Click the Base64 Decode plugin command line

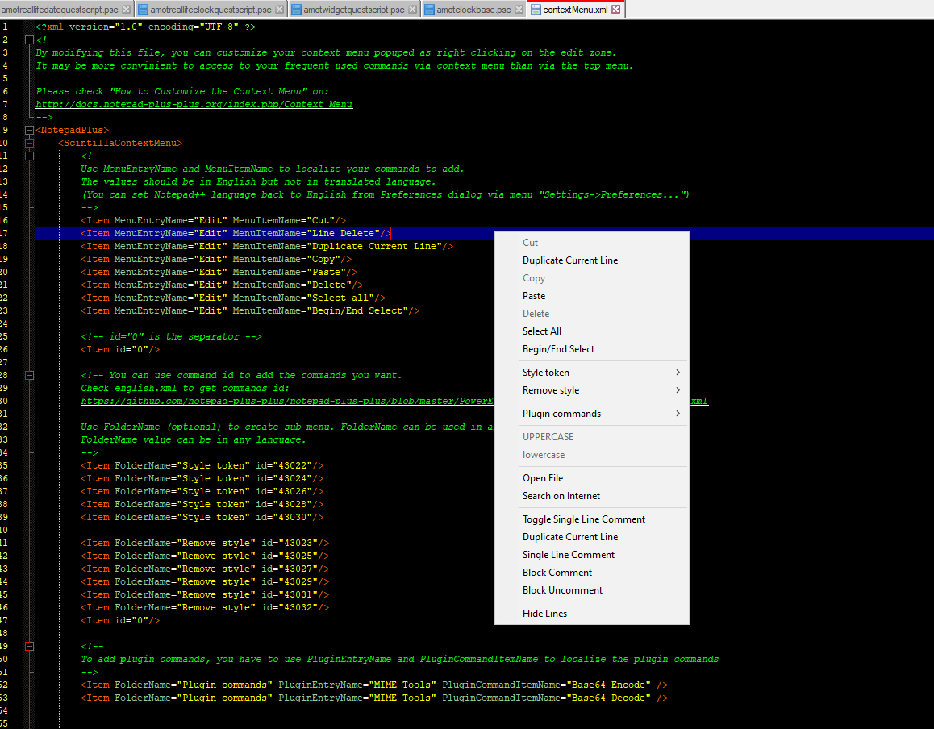(374, 698)
